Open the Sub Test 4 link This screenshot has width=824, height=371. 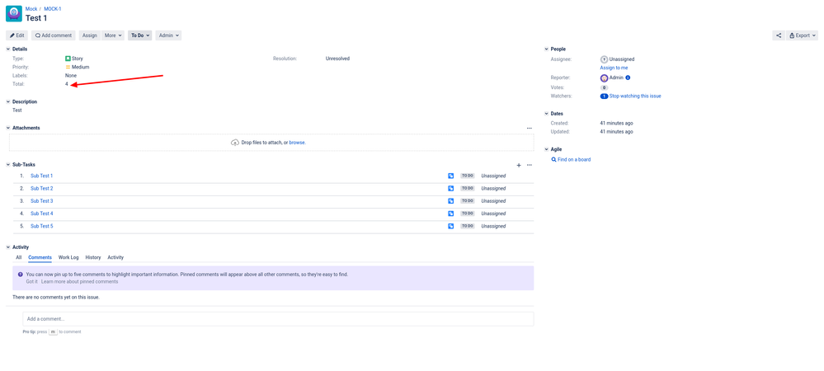click(41, 214)
